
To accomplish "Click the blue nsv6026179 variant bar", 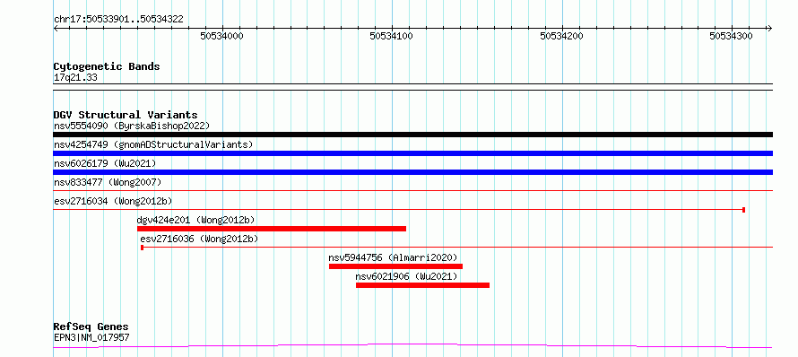I will pyautogui.click(x=412, y=172).
